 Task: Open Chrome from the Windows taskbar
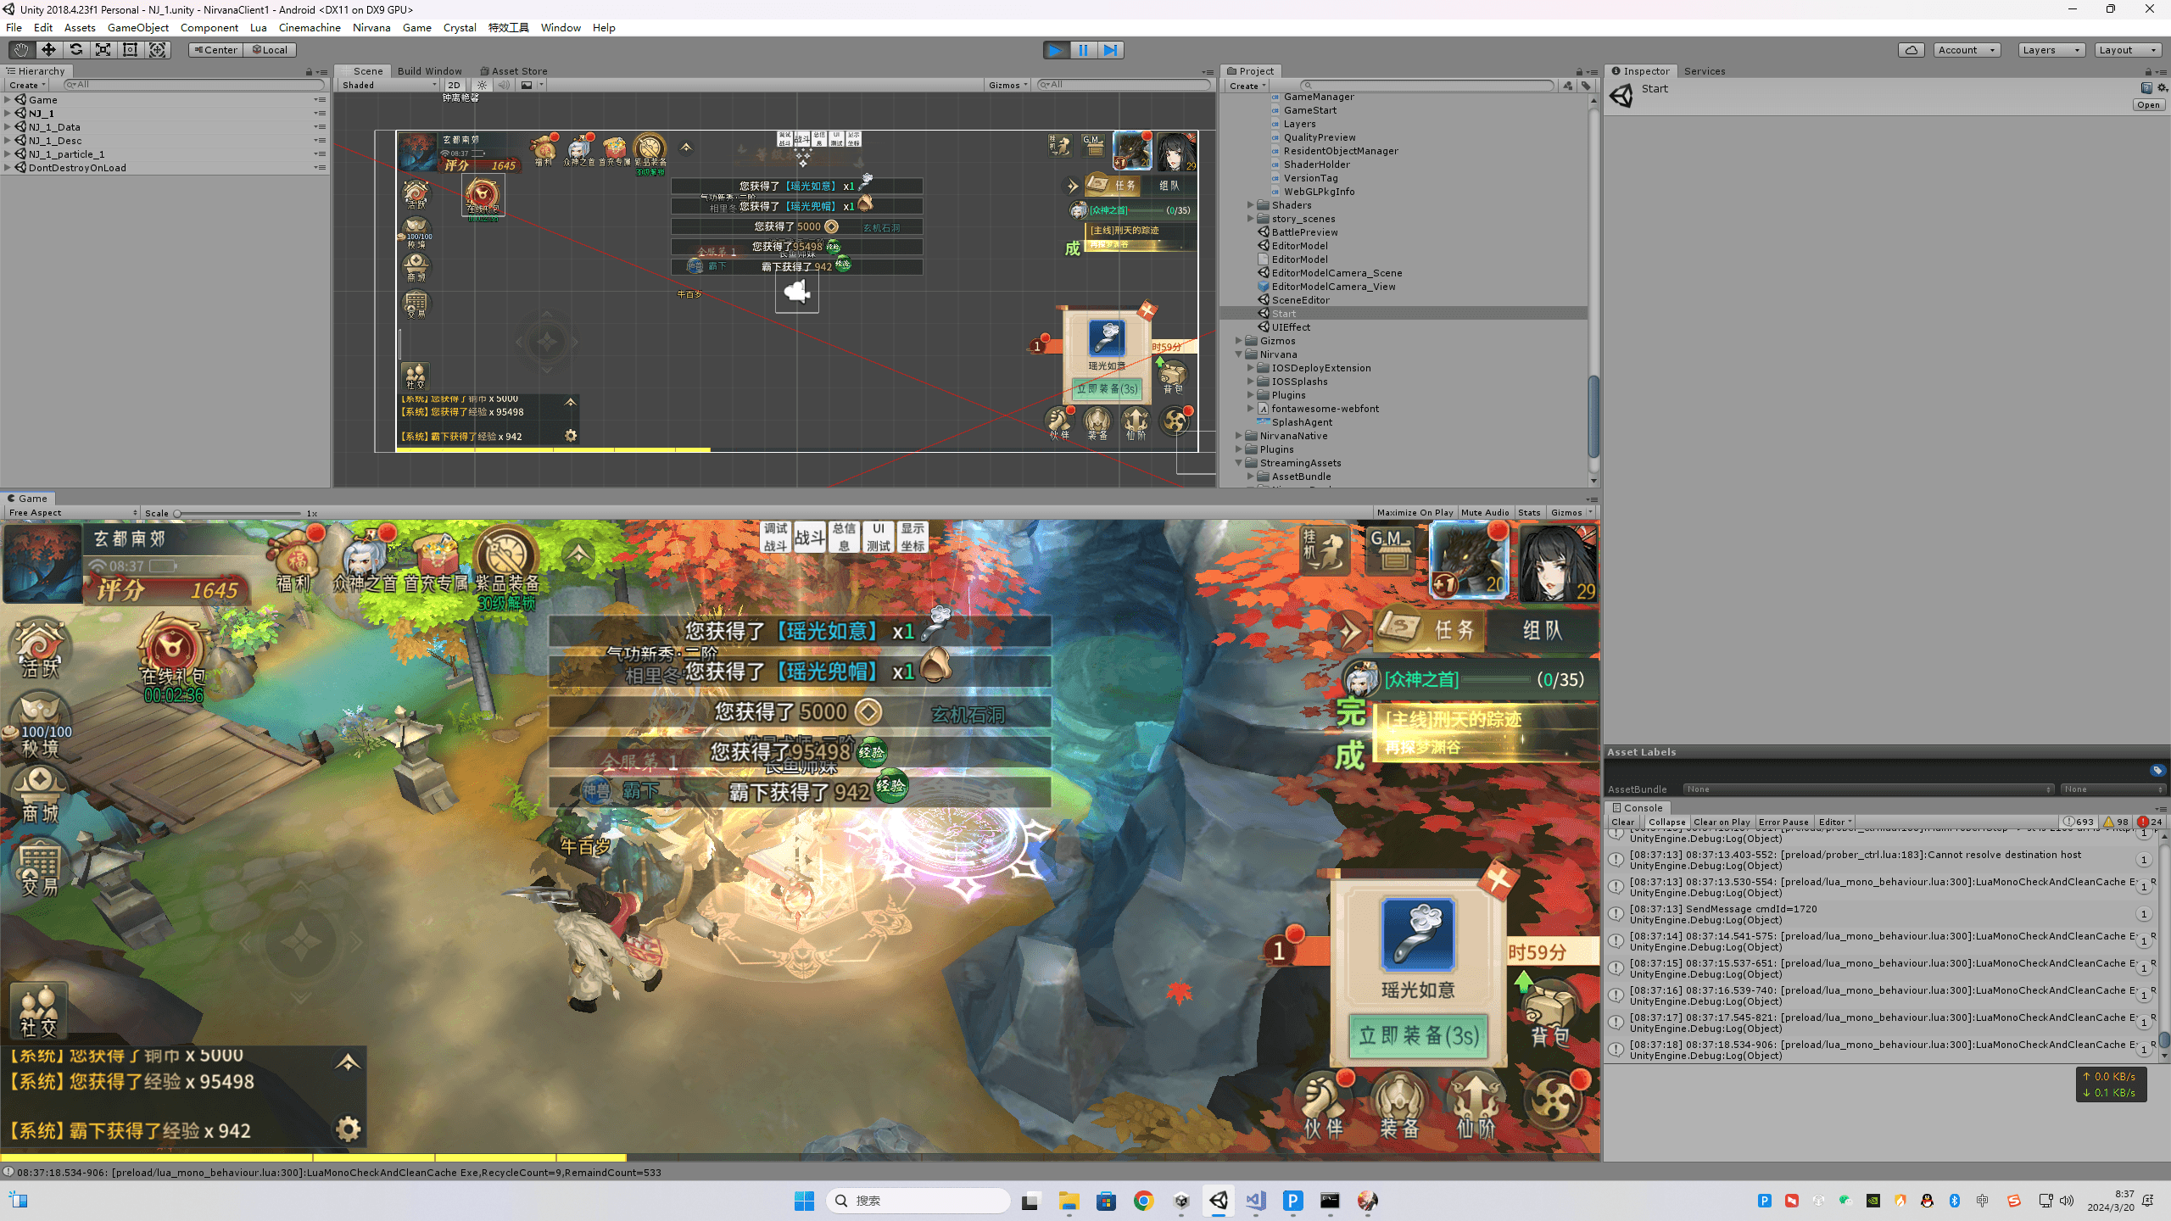1143,1201
